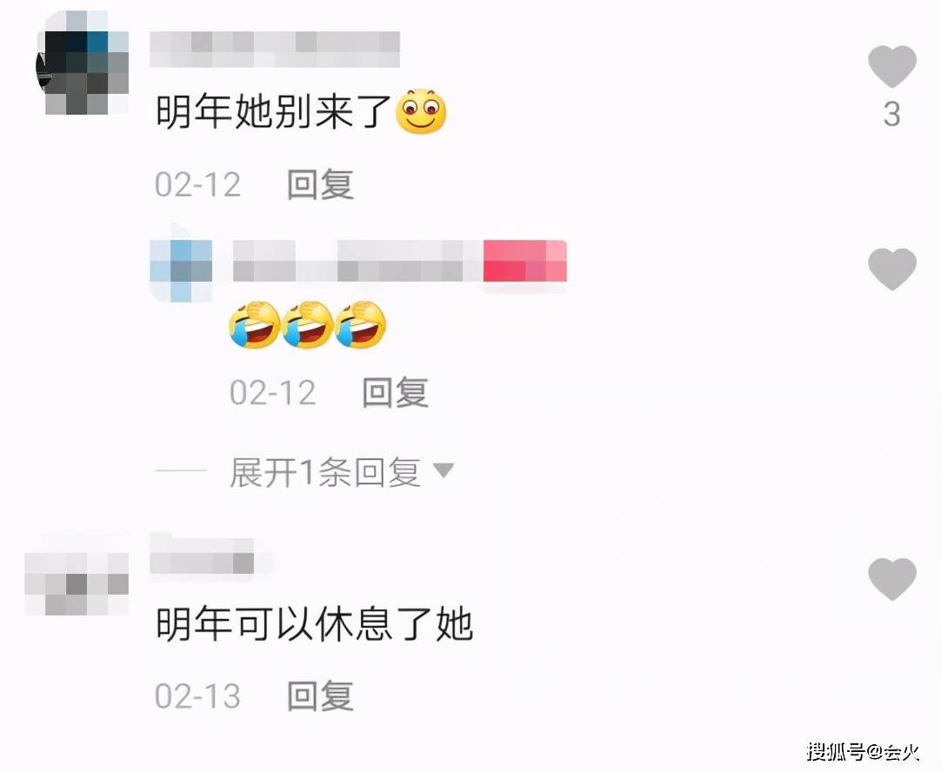Click the '搜狐号@会火' watermark
Viewport: 941px width, 772px height.
pyautogui.click(x=864, y=750)
